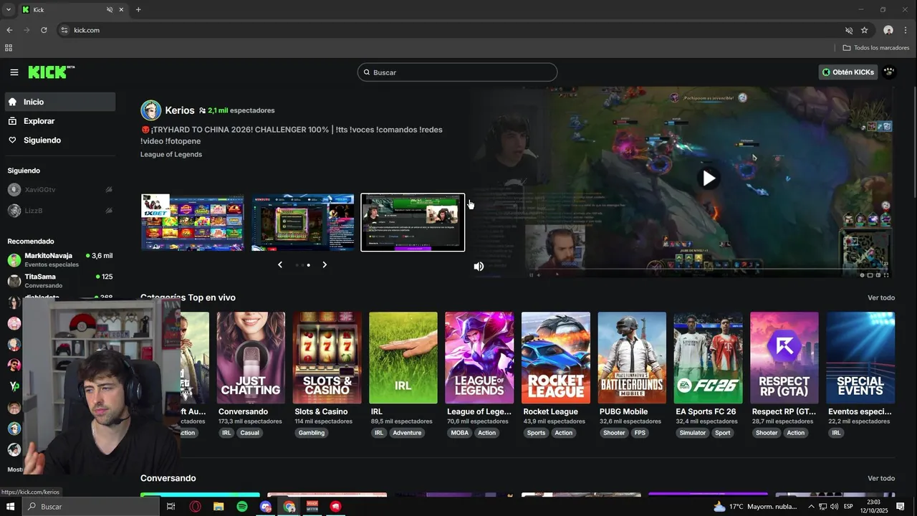The width and height of the screenshot is (917, 516).
Task: Click the offline icon next to XaviGGtv
Action: click(x=109, y=190)
